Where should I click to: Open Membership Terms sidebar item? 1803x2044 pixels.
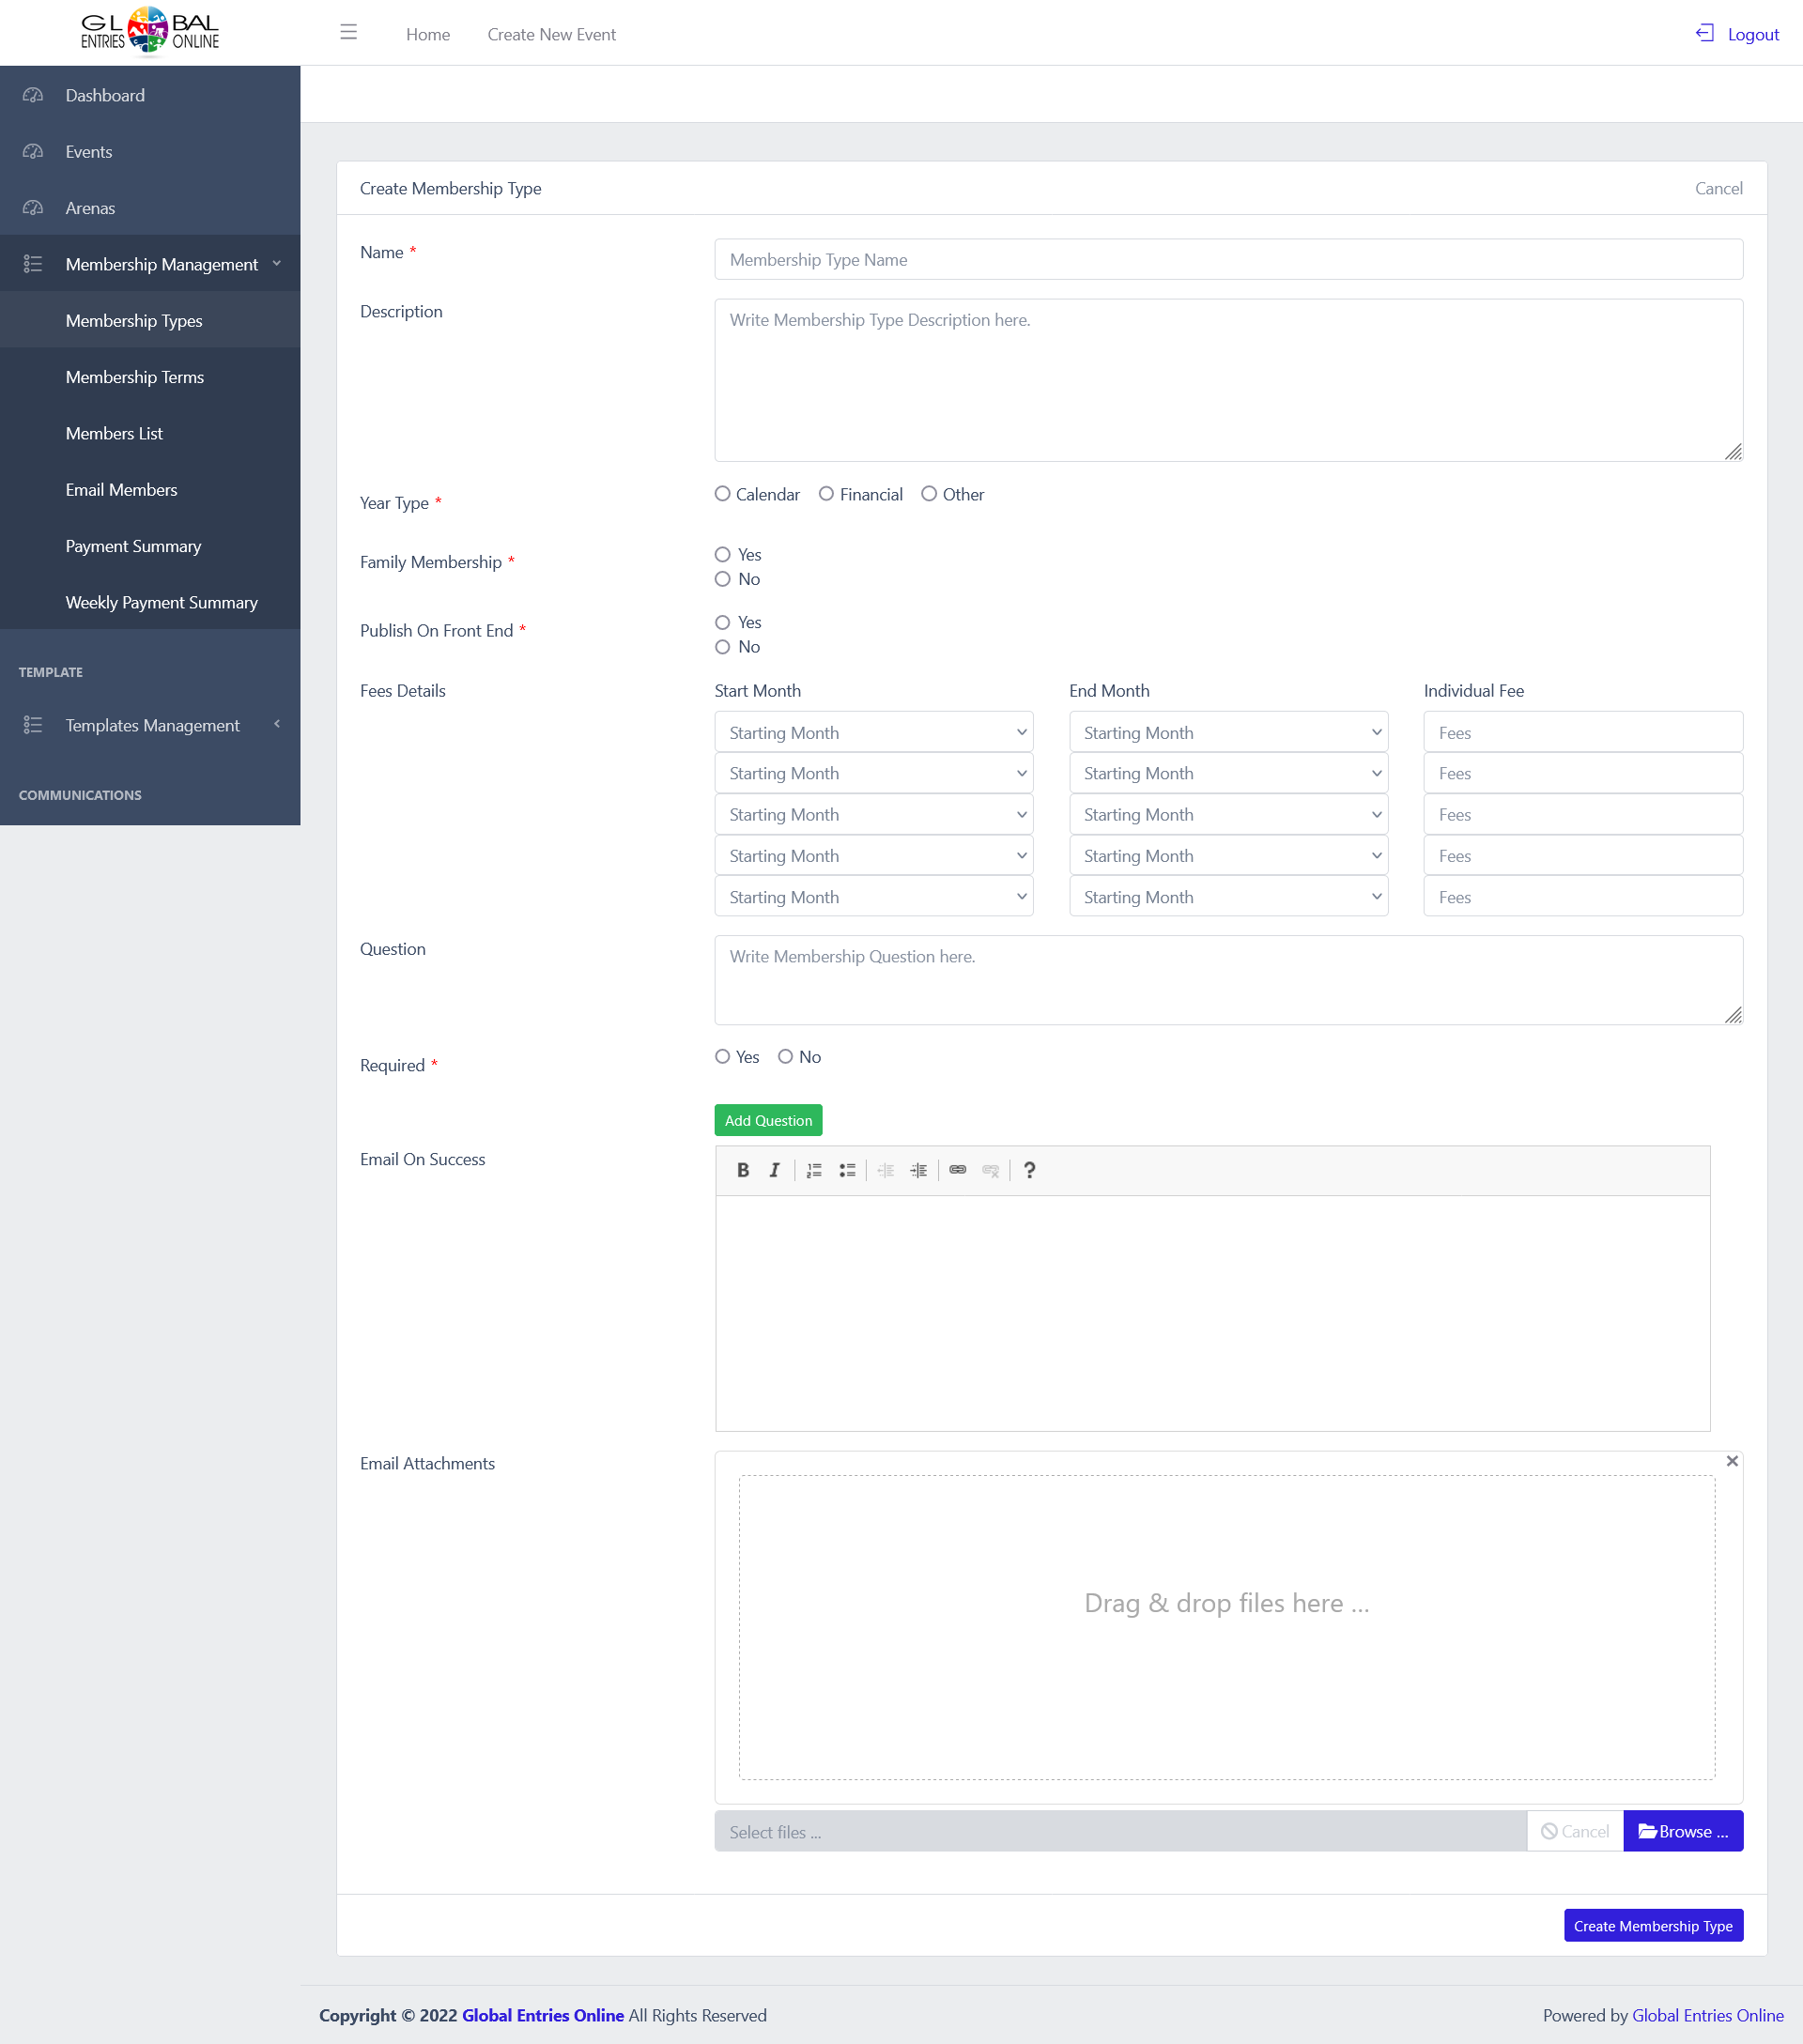(x=135, y=377)
